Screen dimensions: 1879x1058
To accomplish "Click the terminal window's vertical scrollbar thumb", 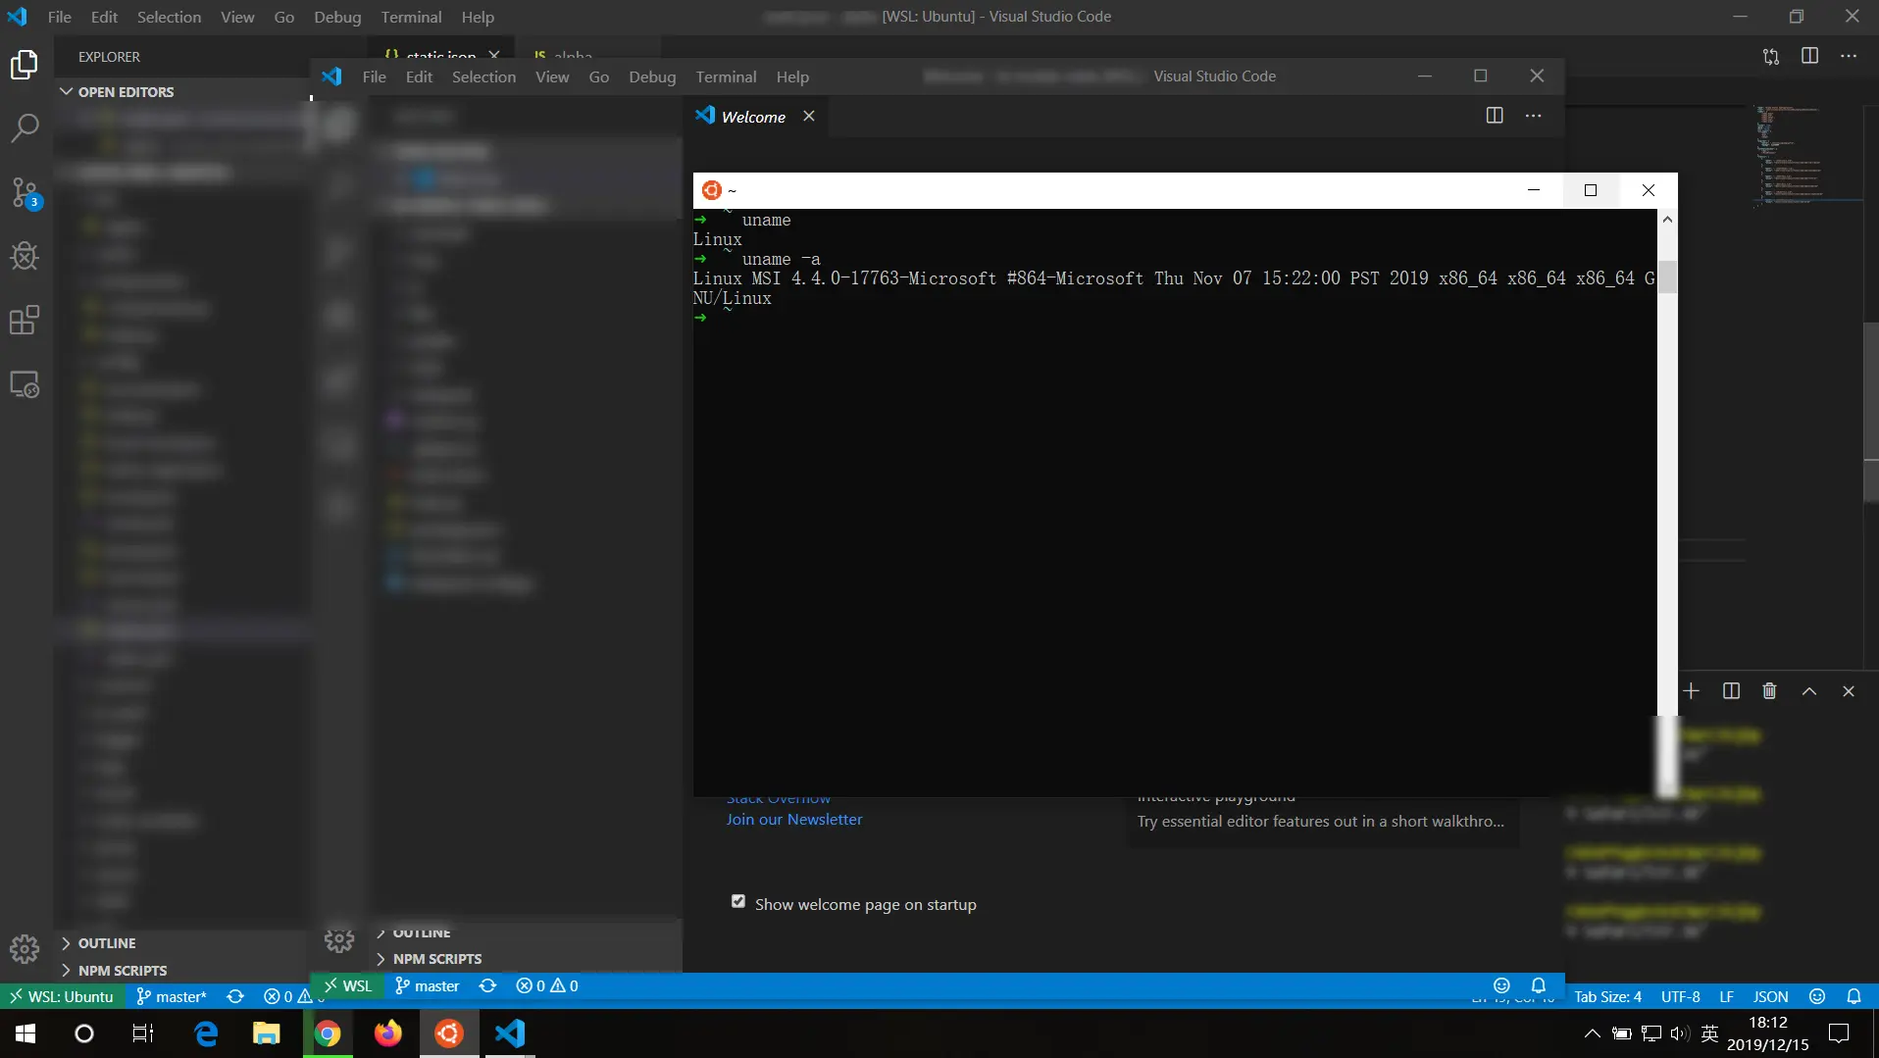I will [x=1667, y=277].
